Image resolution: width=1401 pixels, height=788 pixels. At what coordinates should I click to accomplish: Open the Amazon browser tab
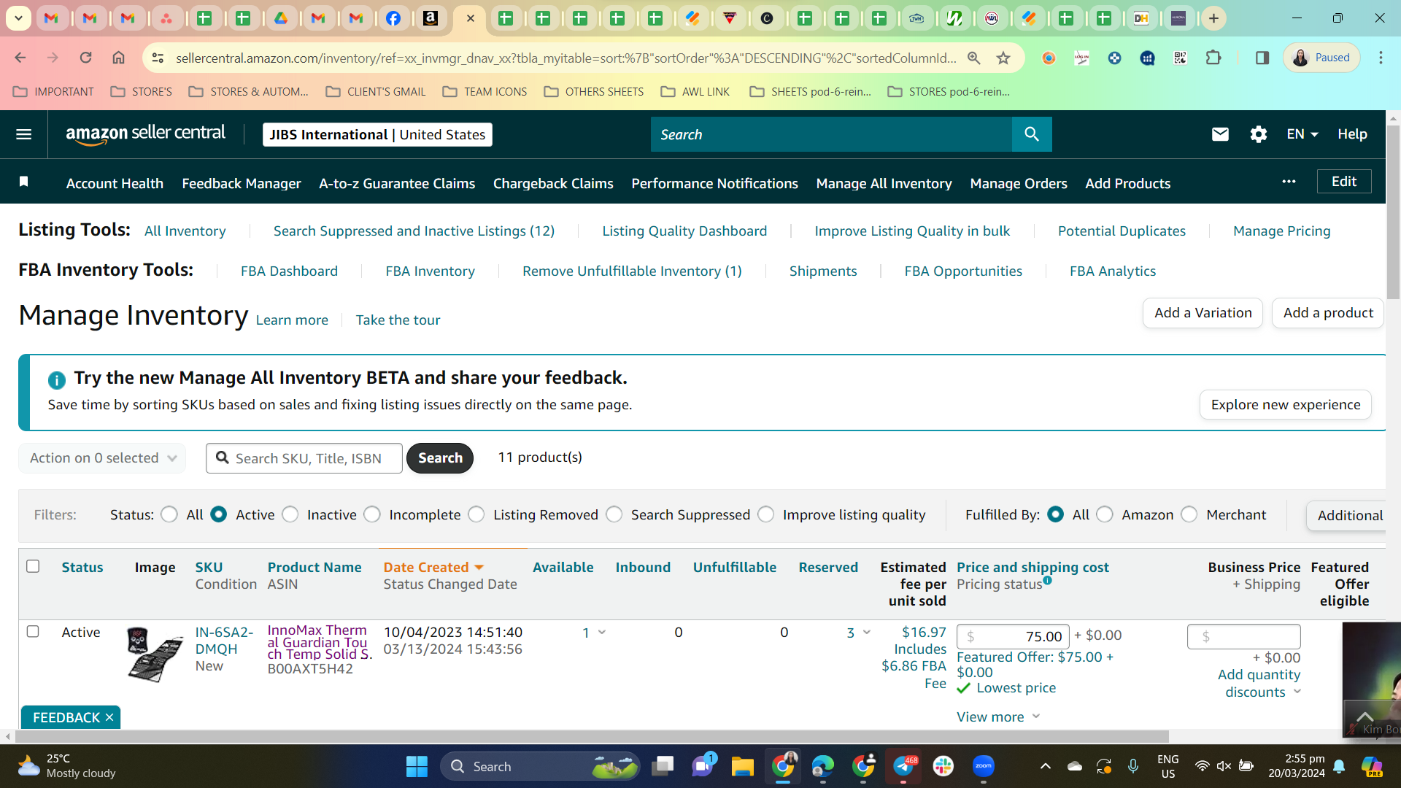[x=431, y=18]
